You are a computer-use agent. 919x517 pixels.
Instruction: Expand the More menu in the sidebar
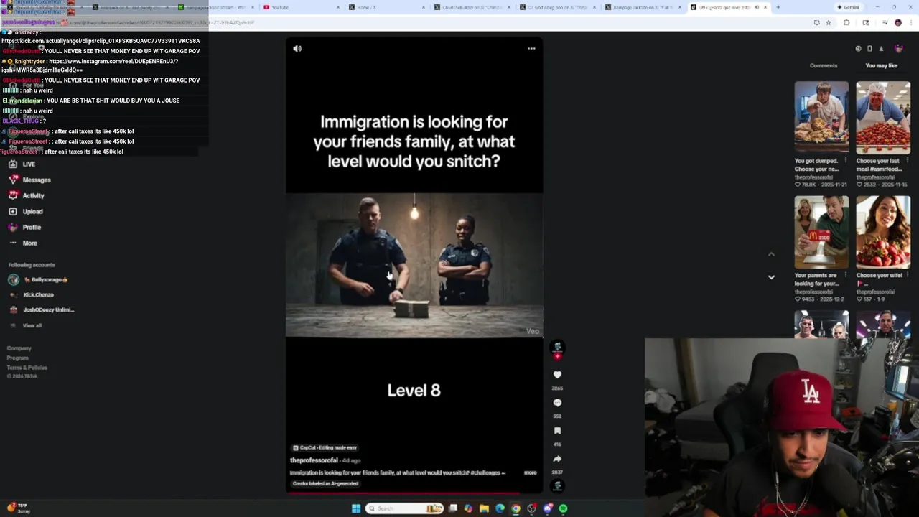29,243
